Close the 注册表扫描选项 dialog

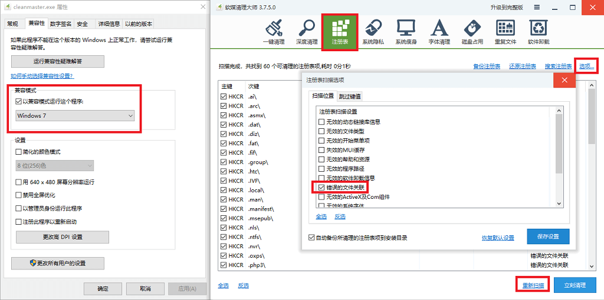click(x=564, y=80)
